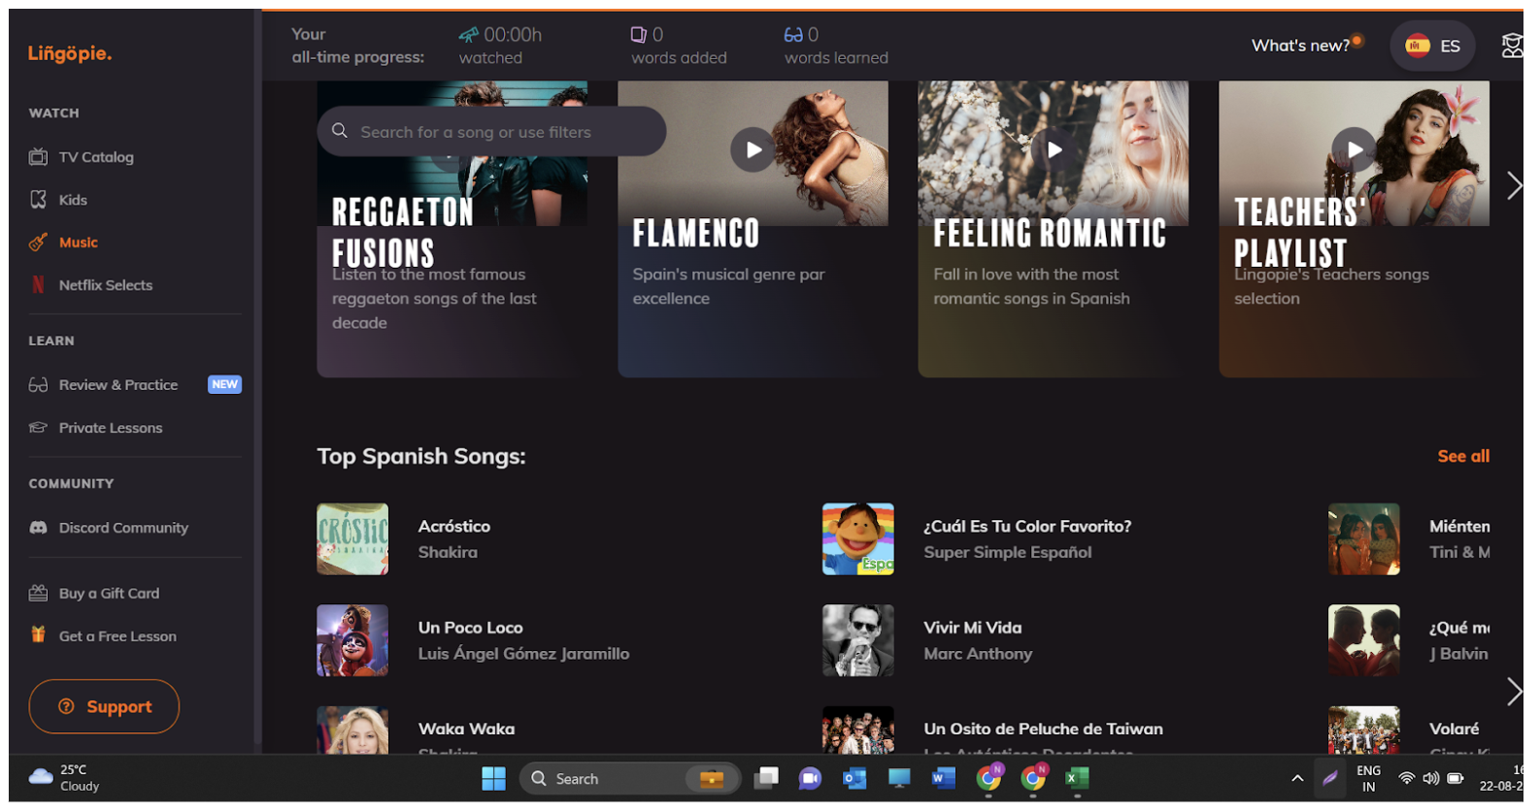Open Waka Waka song thumbnail
The height and width of the screenshot is (811, 1540).
[352, 730]
